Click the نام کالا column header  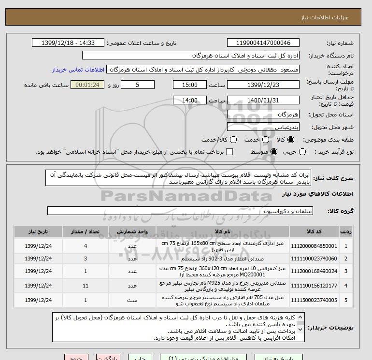tap(223, 231)
